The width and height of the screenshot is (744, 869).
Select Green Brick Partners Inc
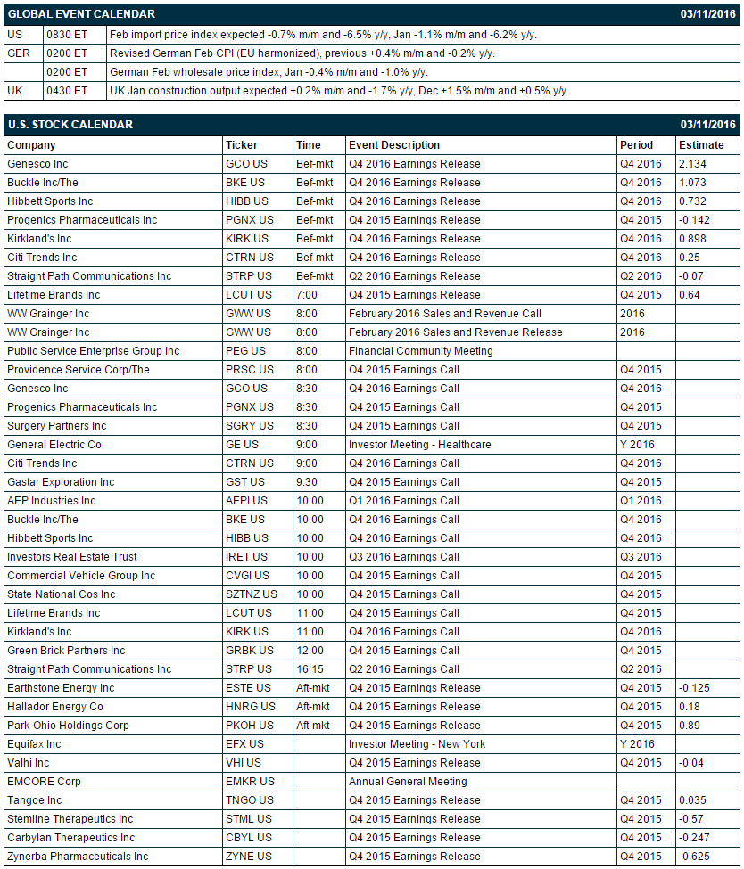click(x=66, y=651)
